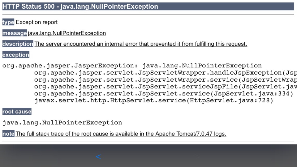Click the Apache Tomcat logs note text
Image resolution: width=297 pixels, height=167 pixels.
point(121,134)
